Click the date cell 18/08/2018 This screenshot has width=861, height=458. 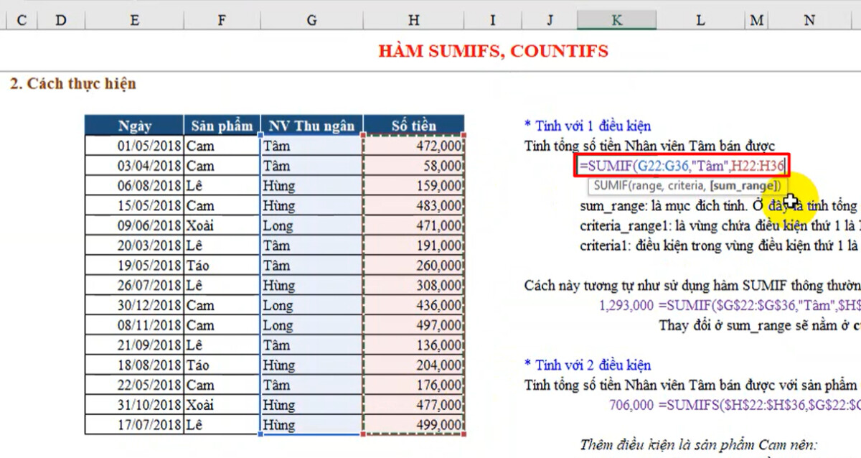[x=134, y=365]
